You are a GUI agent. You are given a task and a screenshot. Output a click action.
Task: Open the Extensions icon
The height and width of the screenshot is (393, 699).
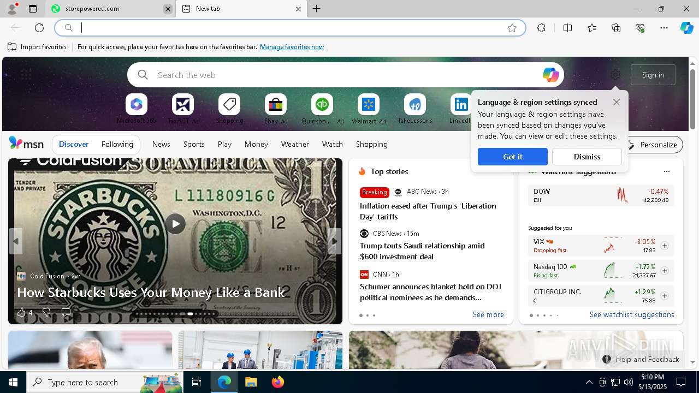click(x=541, y=28)
